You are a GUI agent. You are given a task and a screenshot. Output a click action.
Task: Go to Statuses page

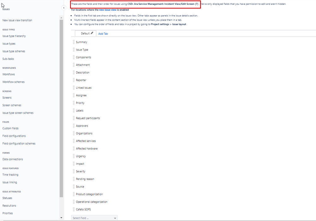point(7,198)
